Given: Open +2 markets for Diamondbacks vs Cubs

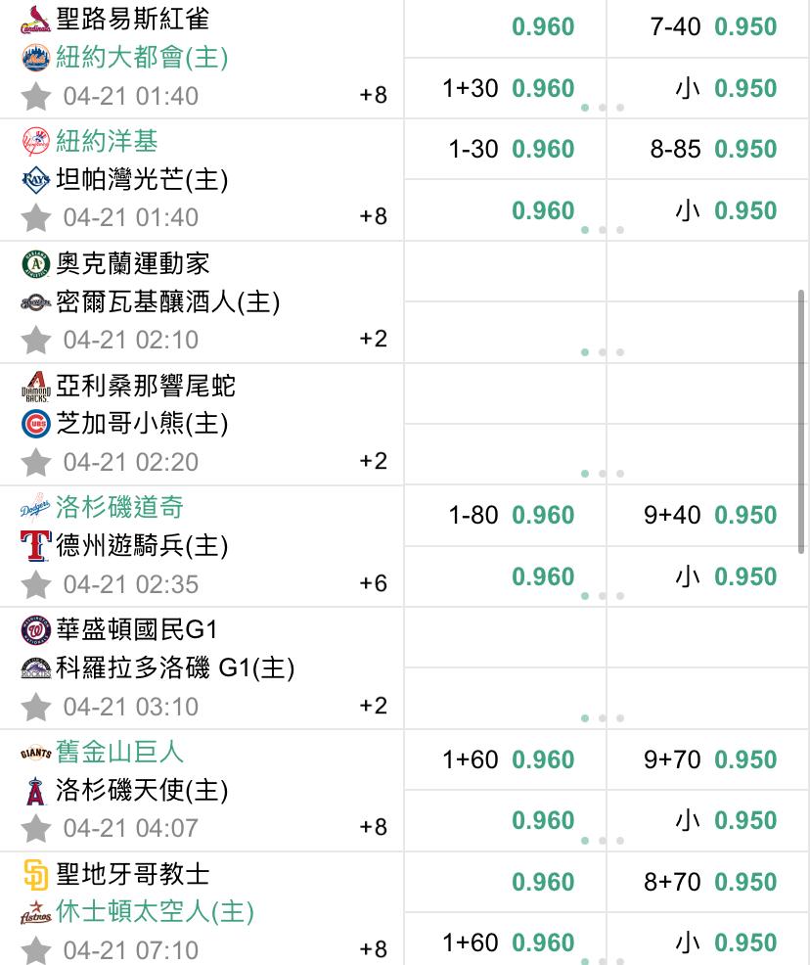Looking at the screenshot, I should click(373, 461).
